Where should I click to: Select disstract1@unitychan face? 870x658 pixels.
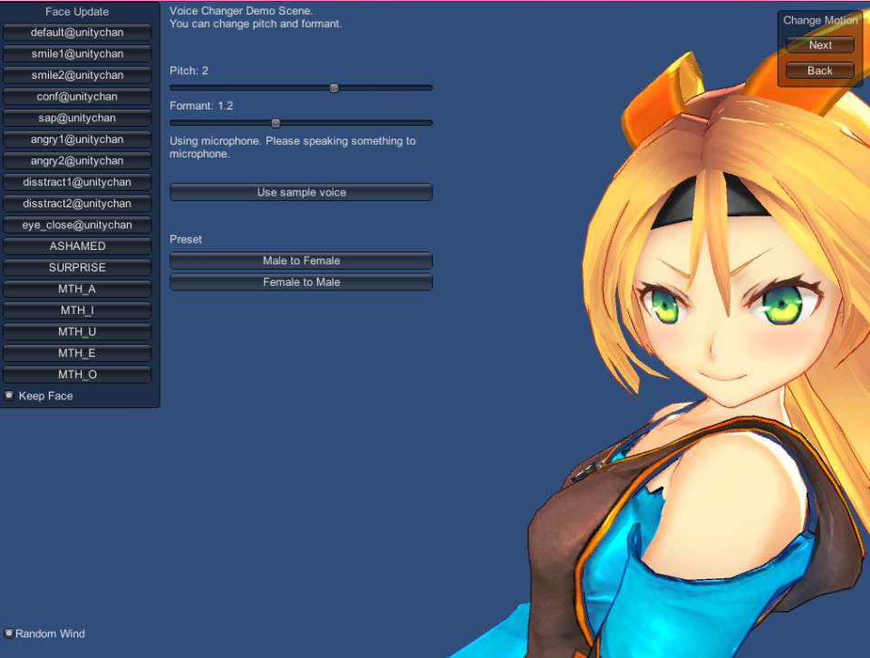(x=77, y=182)
